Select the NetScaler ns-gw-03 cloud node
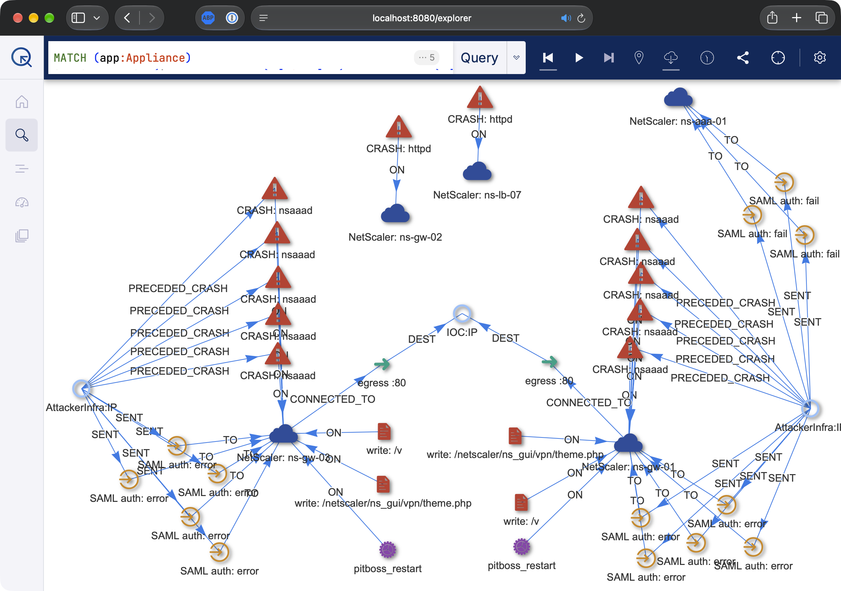 point(283,434)
